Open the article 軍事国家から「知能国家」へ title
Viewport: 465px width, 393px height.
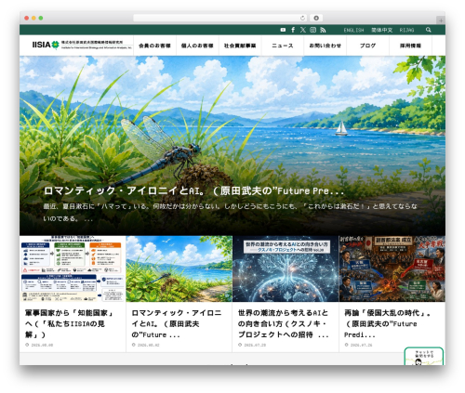70,323
